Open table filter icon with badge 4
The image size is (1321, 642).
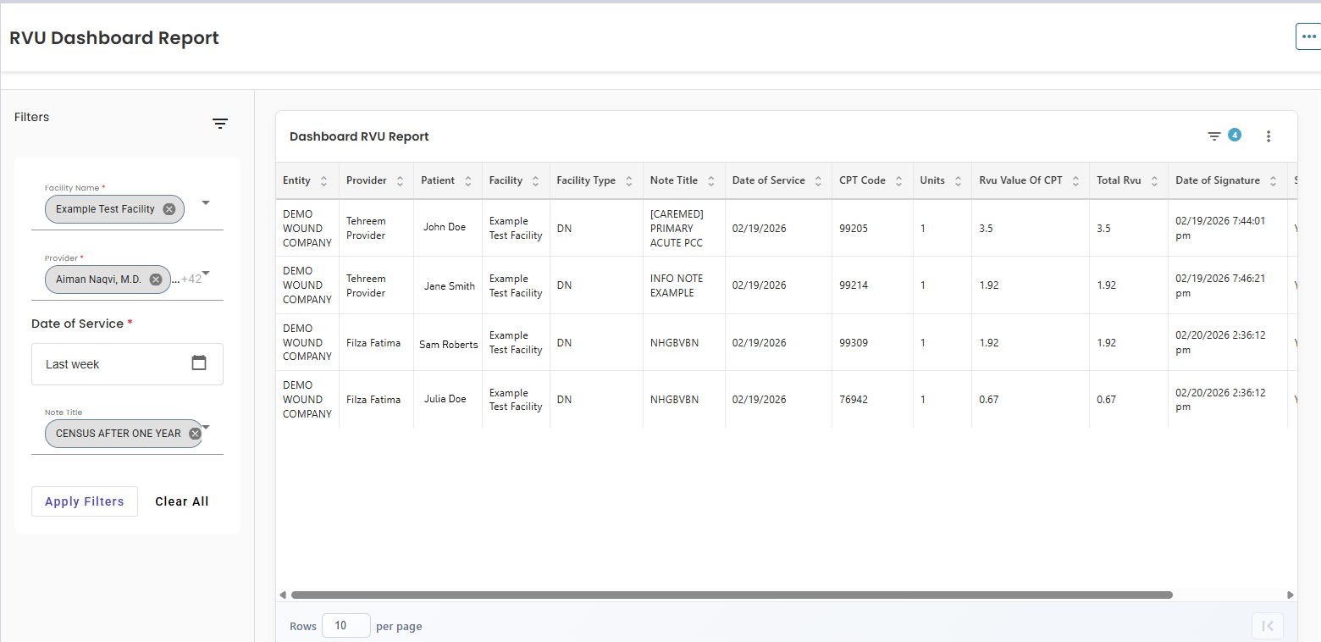tap(1214, 136)
